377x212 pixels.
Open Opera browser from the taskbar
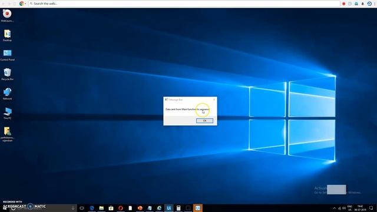[120, 208]
